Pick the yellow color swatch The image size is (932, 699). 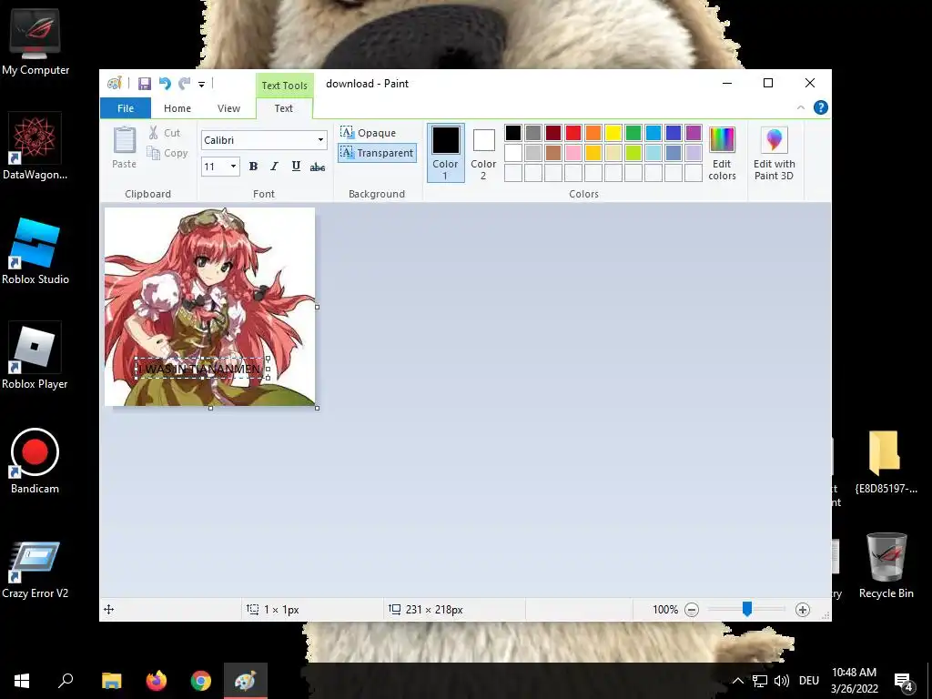(613, 133)
